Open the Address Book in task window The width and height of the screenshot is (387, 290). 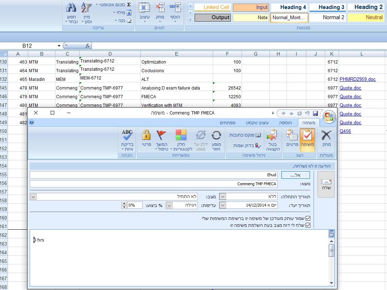(245, 135)
